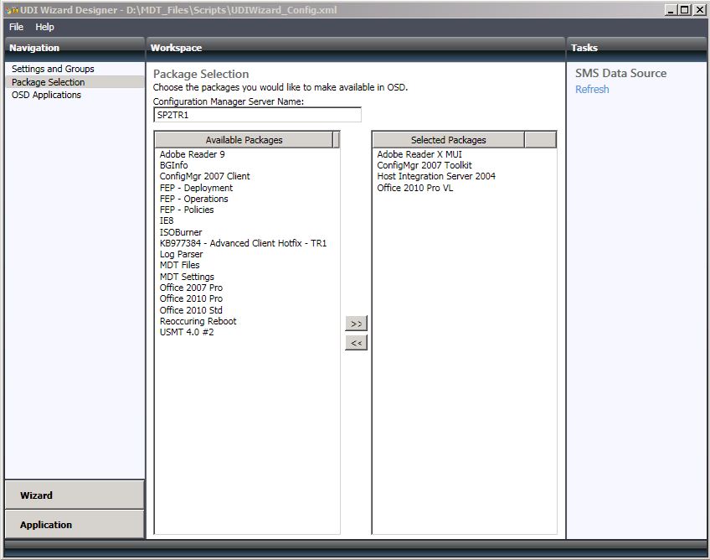Select Office 2010 Pro VL package

click(414, 188)
